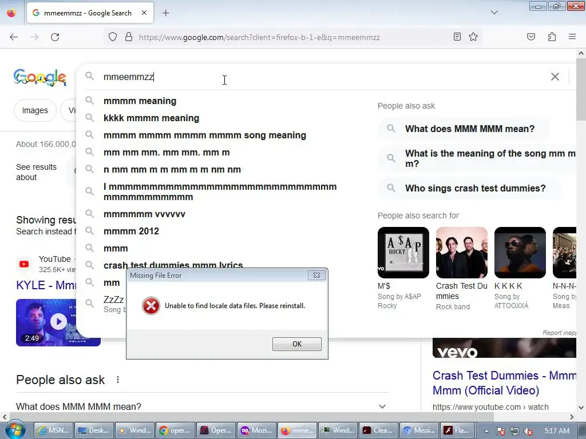
Task: Open the K K K K song thumbnail
Action: click(520, 252)
